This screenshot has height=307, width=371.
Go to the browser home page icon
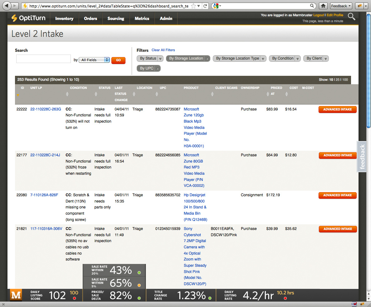323,6
